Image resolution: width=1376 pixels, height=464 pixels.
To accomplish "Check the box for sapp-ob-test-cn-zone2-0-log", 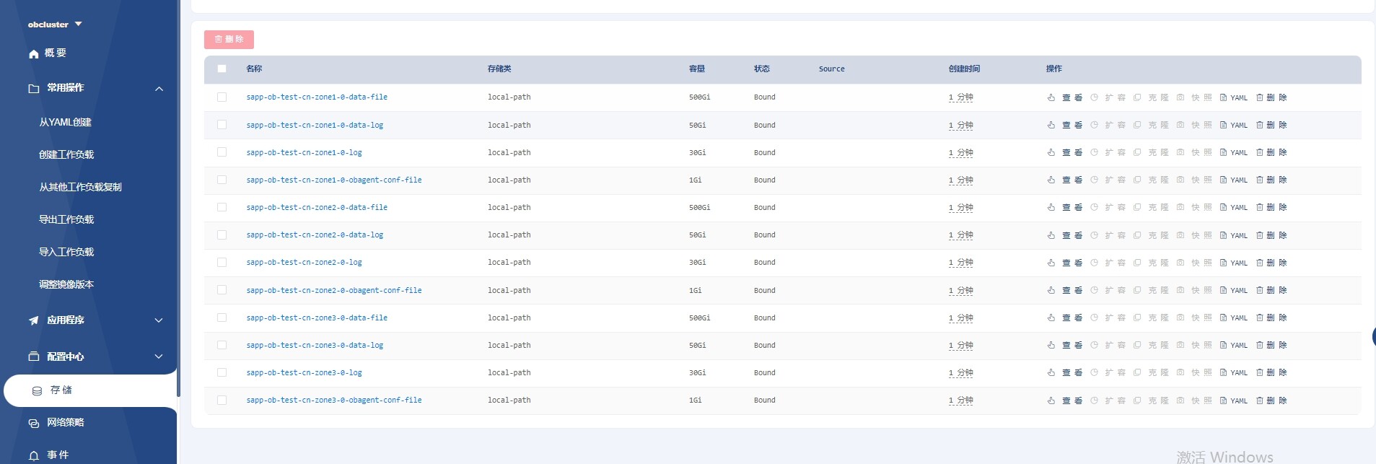I will [x=222, y=262].
